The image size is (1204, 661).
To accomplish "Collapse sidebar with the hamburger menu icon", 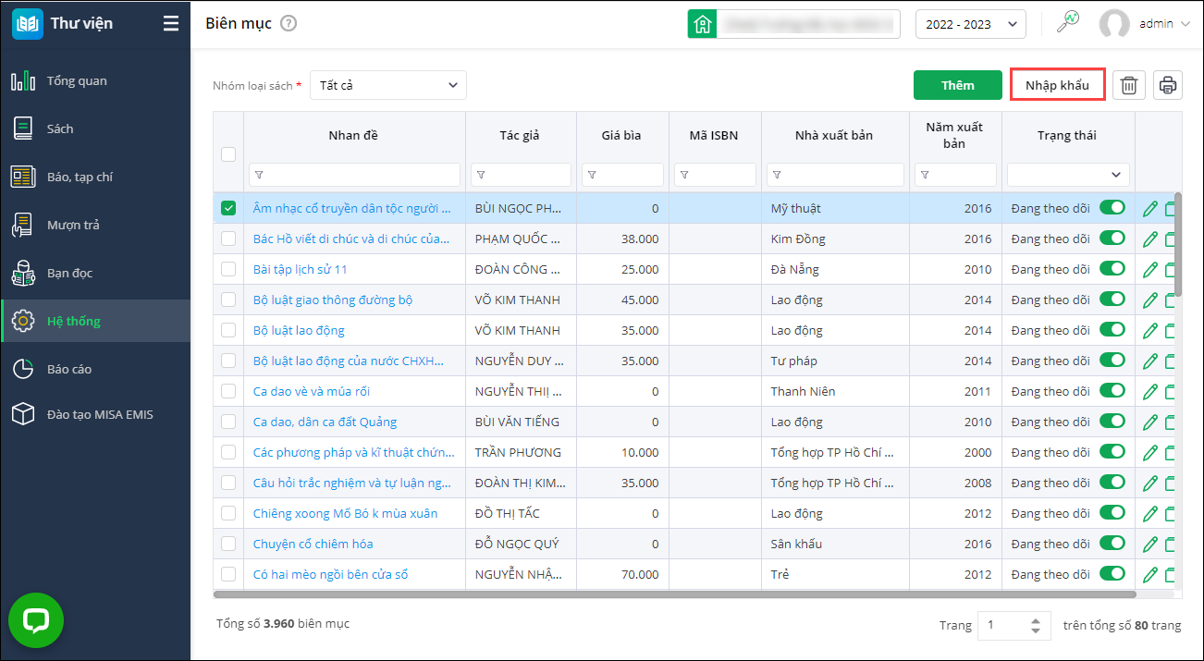I will 170,24.
